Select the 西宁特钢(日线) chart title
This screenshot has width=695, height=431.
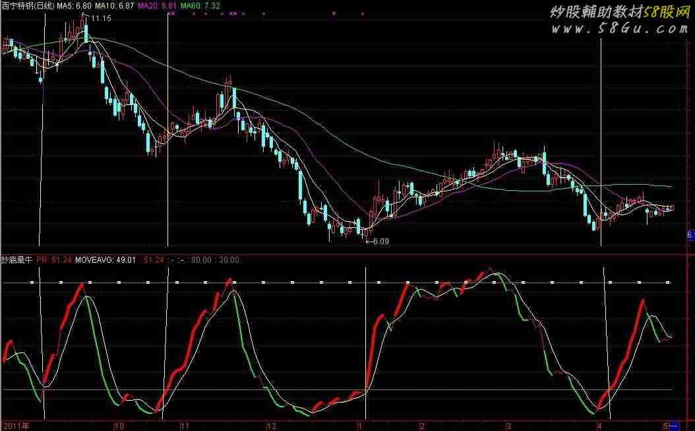(27, 5)
